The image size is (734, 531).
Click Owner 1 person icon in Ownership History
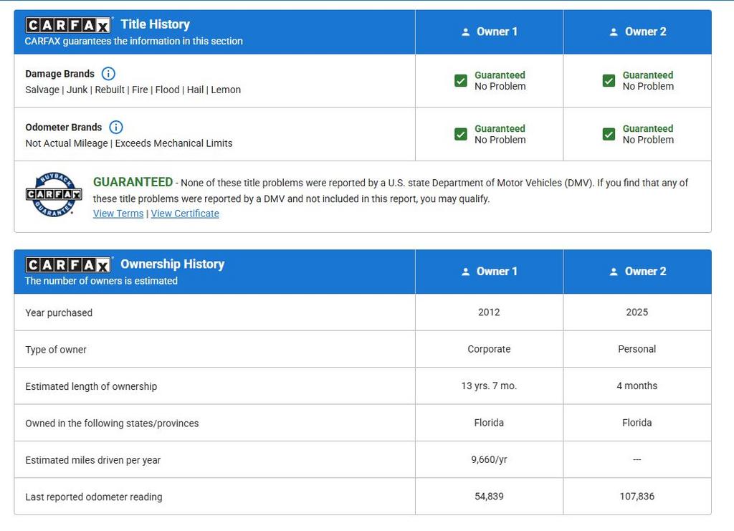pos(465,272)
